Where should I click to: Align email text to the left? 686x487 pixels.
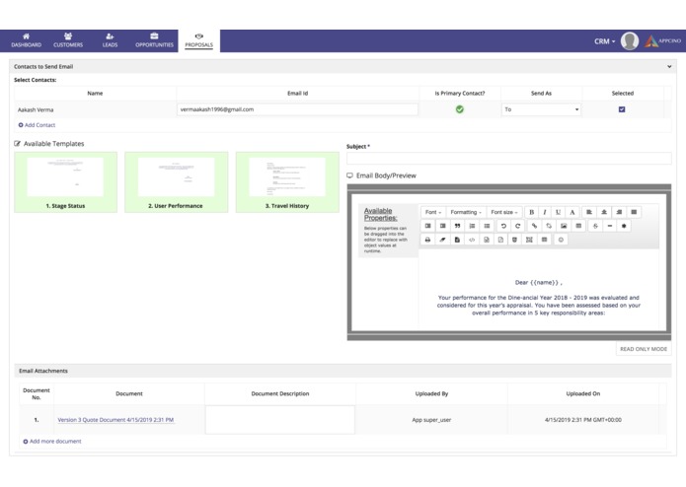(589, 212)
